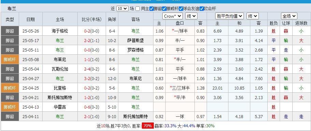Open 萨普斯堡 team link

click(135, 40)
